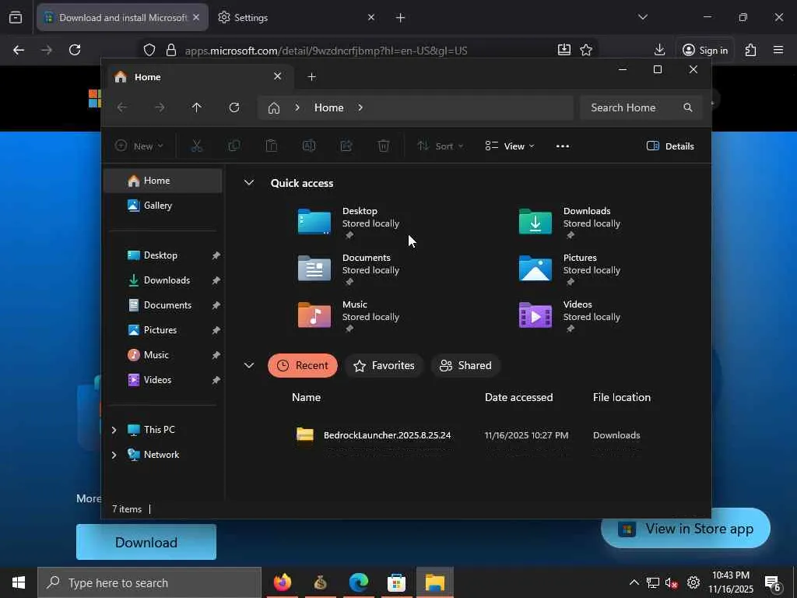Close the File Explorer Home tab
Screen dimensions: 797x598
(x=278, y=76)
